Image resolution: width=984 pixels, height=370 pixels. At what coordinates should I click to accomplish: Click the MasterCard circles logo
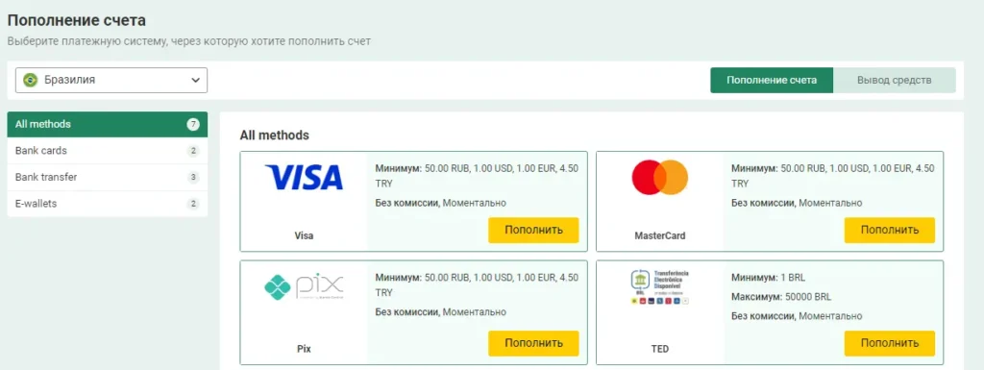[x=659, y=177]
